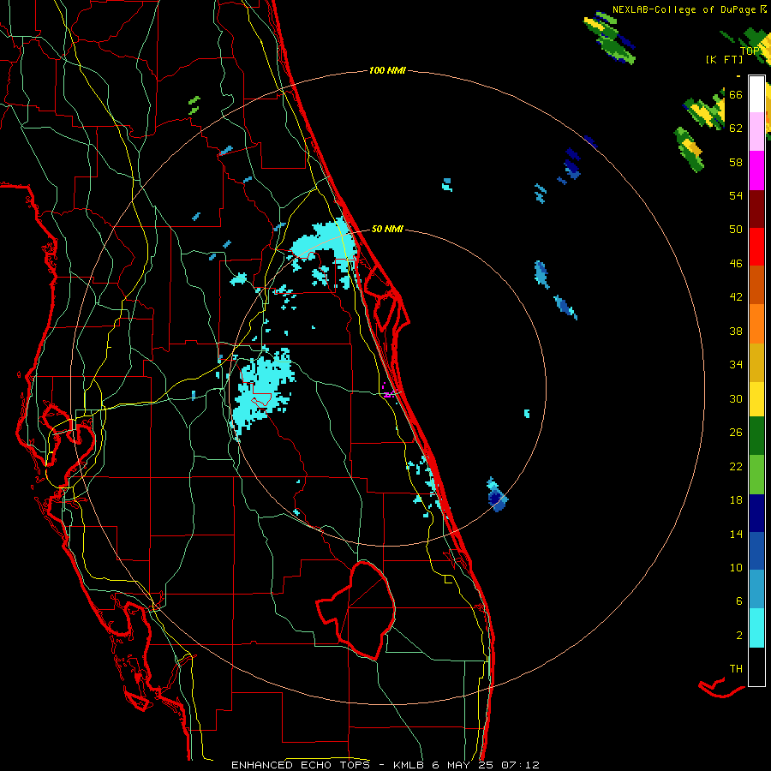Click the legend value "54"

tap(736, 195)
